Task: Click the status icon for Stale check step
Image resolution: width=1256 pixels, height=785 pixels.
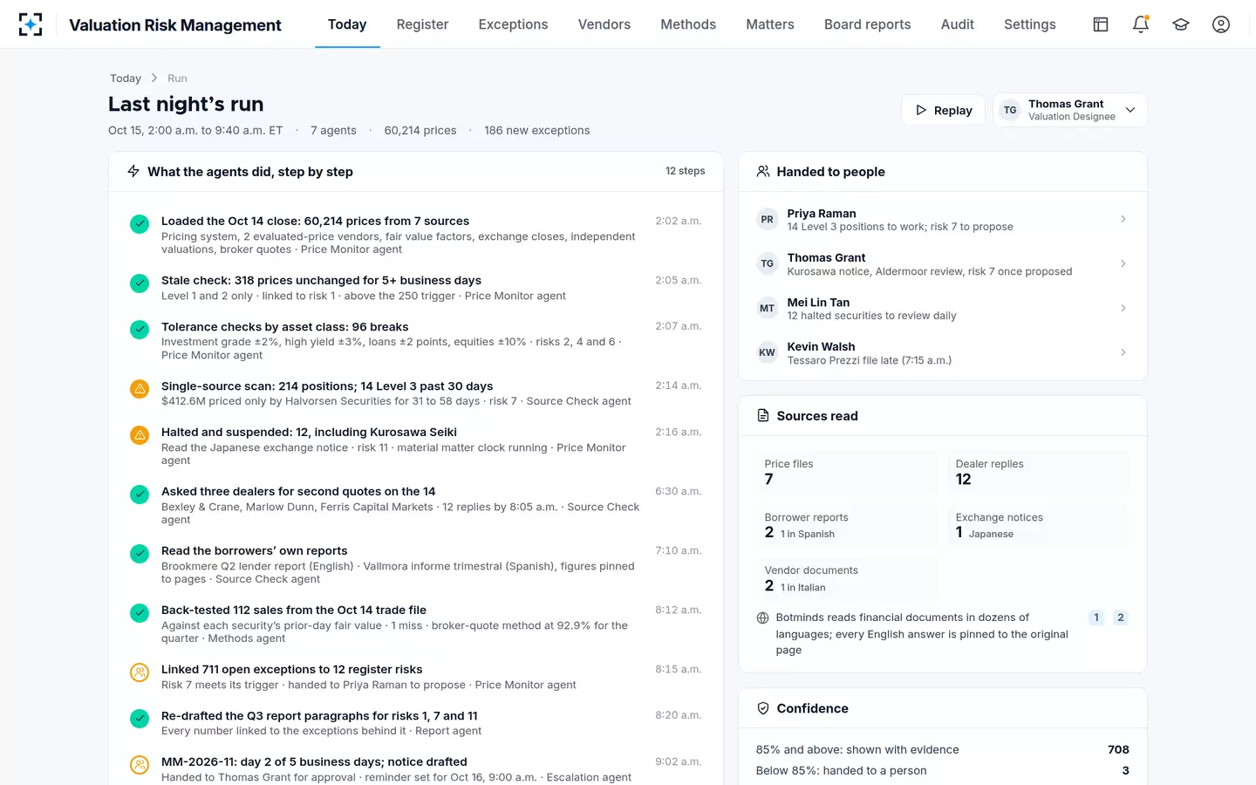Action: tap(140, 283)
